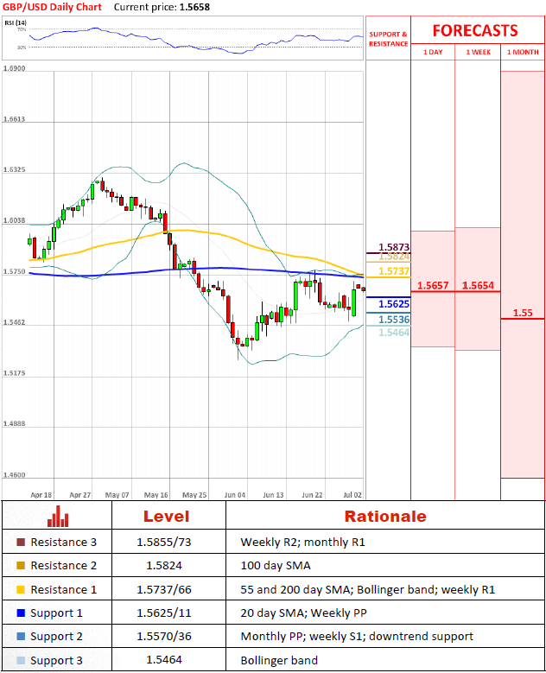Screen dimensions: 546x673
Task: Click the 1.5873 resistance level label
Action: coord(394,247)
